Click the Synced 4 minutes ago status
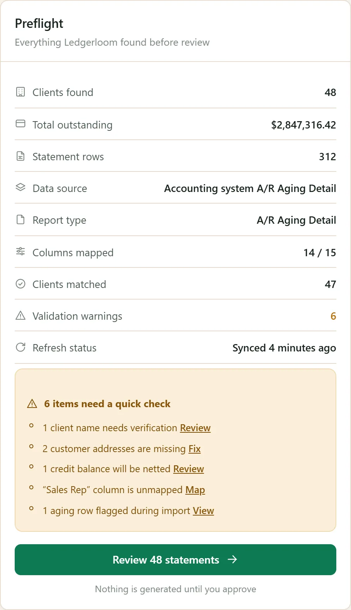351x610 pixels. pos(284,348)
